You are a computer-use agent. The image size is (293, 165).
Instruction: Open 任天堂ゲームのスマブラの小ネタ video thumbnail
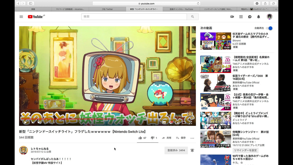click(x=215, y=41)
